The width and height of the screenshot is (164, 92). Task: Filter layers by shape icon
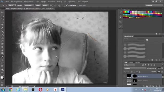[151, 65]
